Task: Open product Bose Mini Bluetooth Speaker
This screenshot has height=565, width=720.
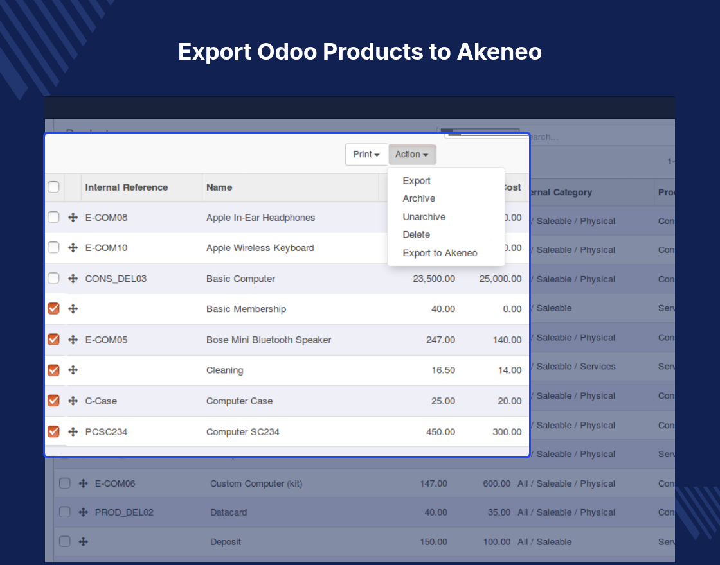Action: pos(269,340)
